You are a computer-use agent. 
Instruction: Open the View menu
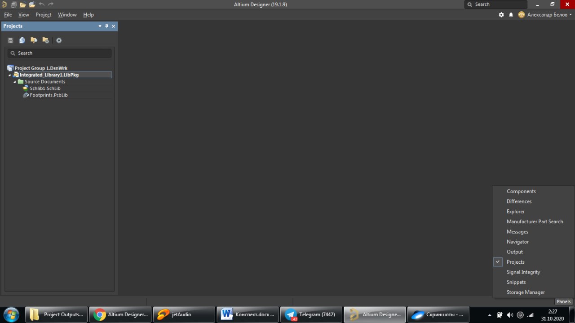[x=24, y=15]
